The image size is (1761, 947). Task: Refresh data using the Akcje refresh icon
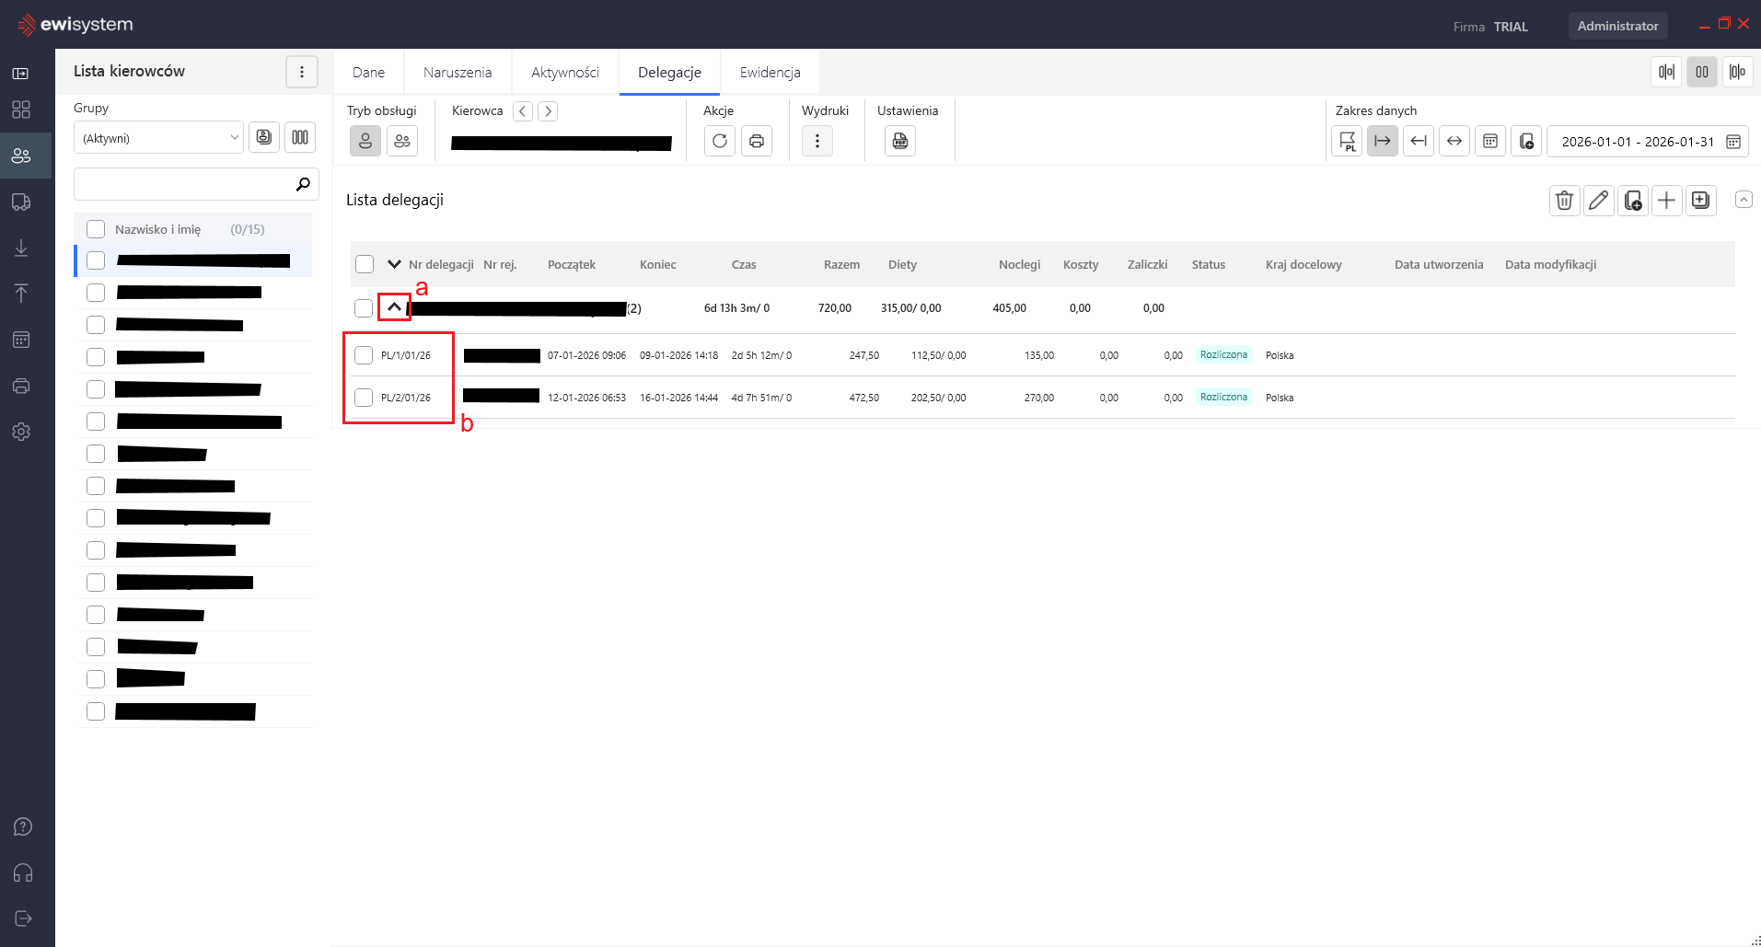pos(720,141)
